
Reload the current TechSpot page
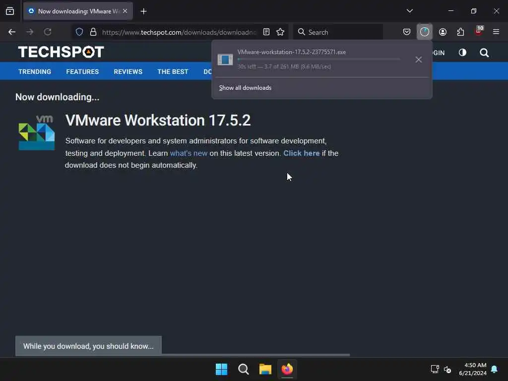[48, 32]
